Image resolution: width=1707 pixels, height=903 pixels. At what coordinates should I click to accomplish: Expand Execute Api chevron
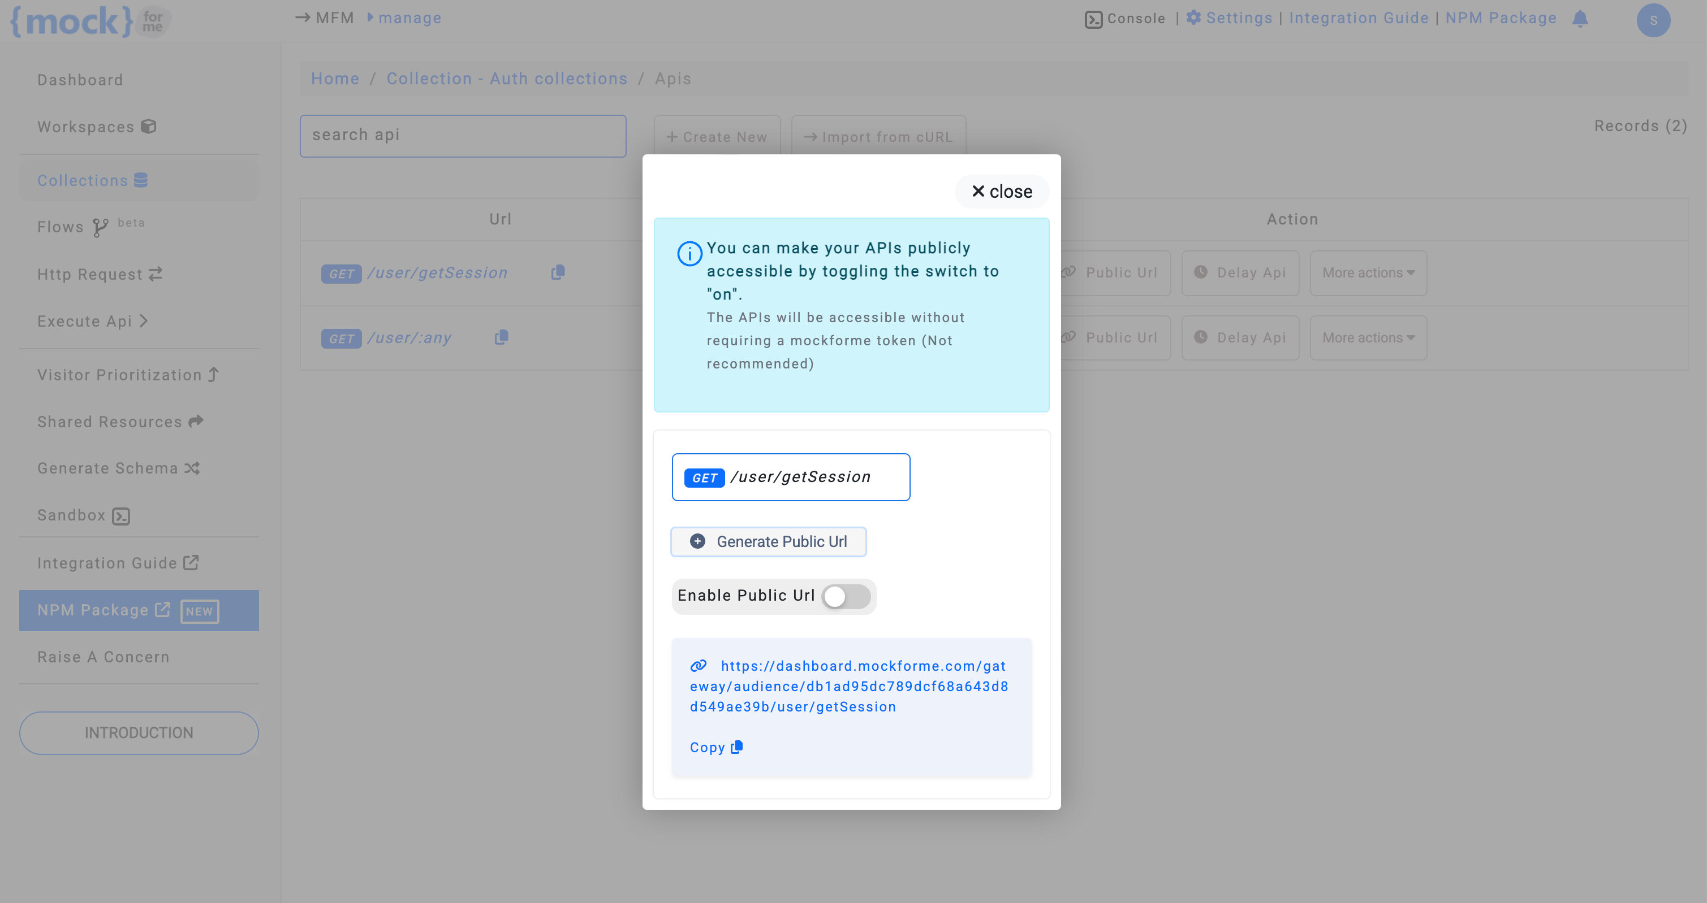click(x=144, y=321)
